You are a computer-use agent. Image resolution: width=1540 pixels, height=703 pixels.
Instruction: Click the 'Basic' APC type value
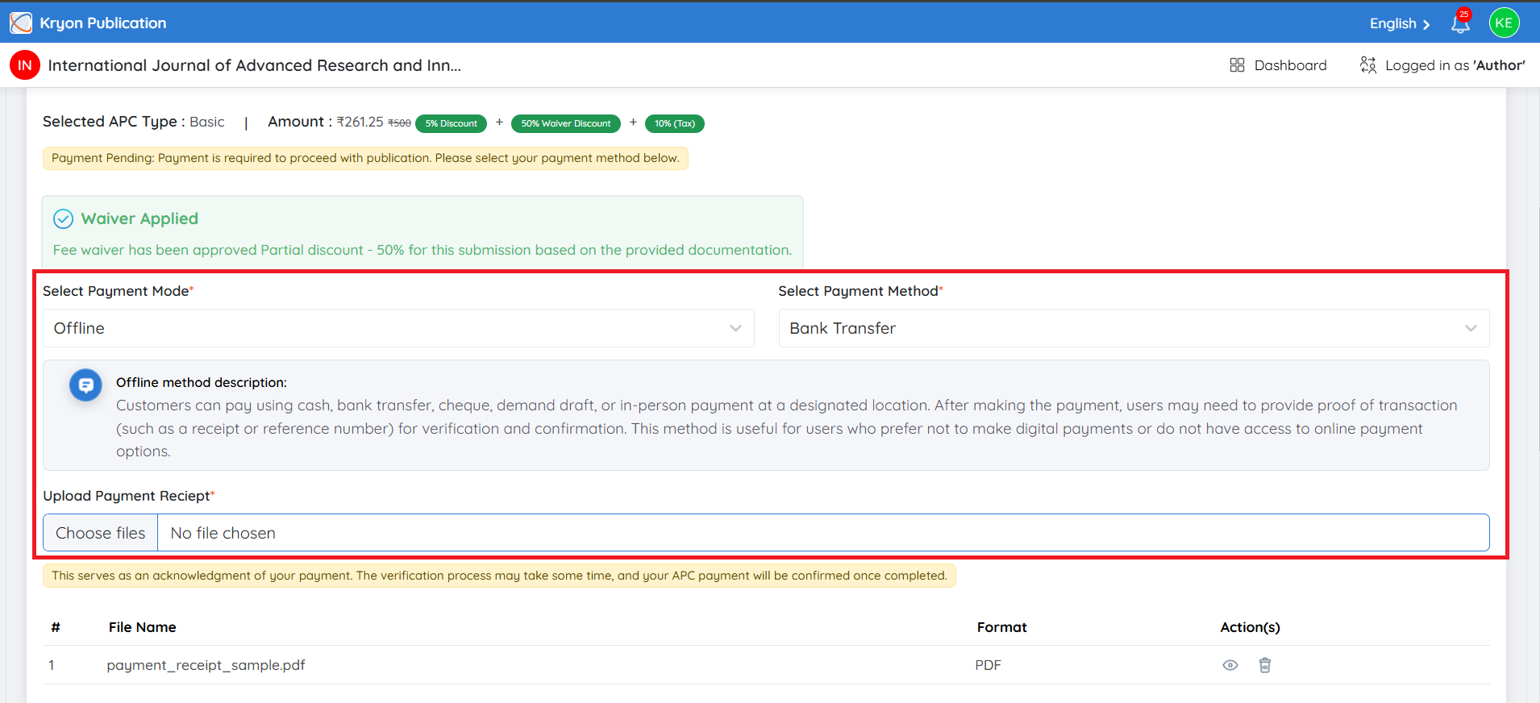pyautogui.click(x=207, y=122)
